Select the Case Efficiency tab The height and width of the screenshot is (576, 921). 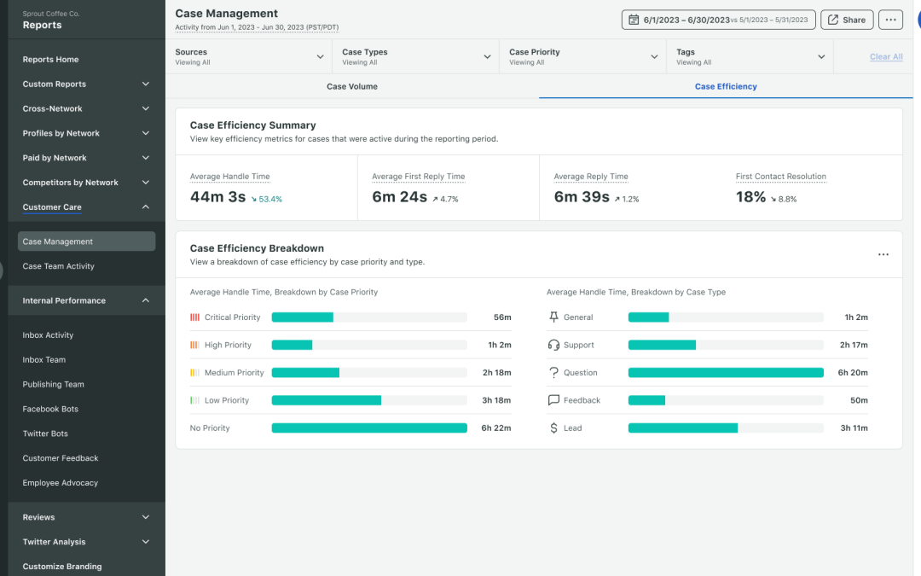coord(726,86)
